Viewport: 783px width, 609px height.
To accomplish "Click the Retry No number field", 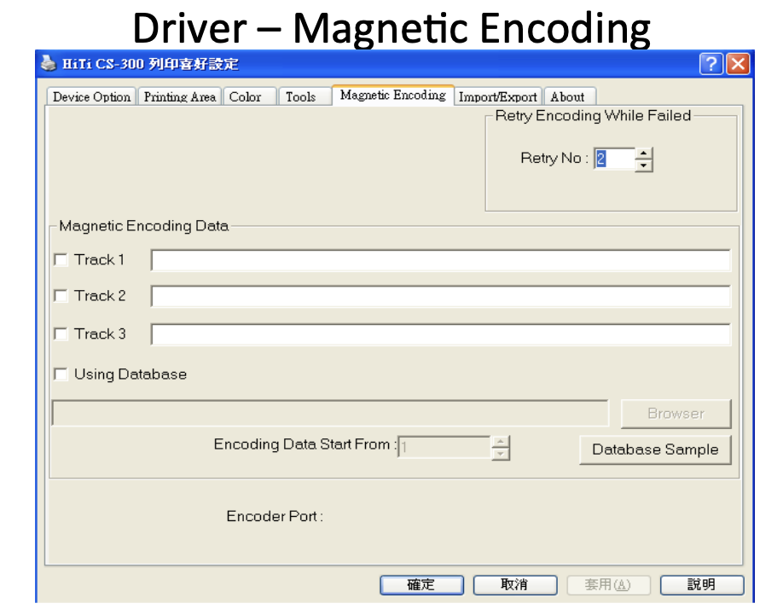I will pos(614,159).
